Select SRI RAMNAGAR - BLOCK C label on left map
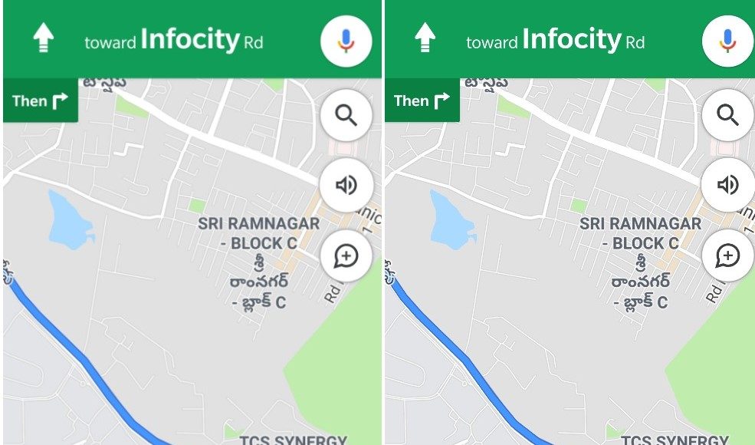The height and width of the screenshot is (445, 755). 259,233
